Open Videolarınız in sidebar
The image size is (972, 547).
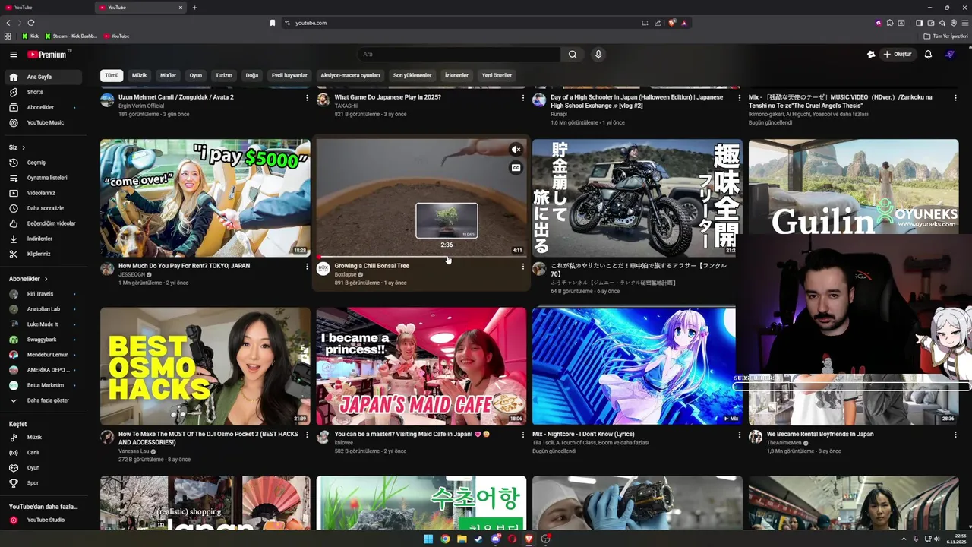click(x=43, y=193)
